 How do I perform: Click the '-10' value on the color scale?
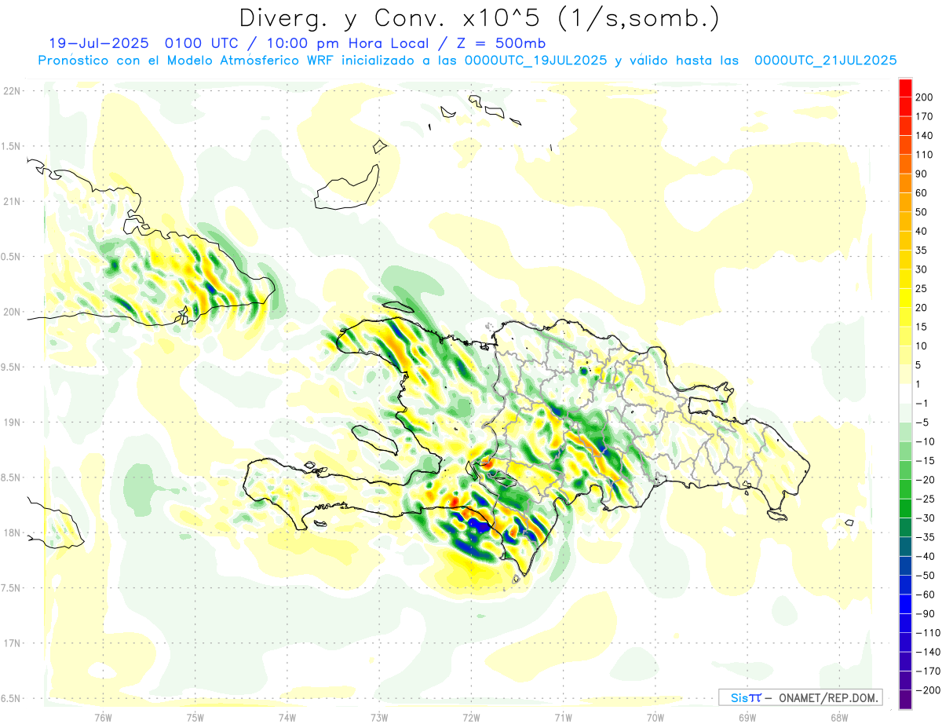click(925, 441)
